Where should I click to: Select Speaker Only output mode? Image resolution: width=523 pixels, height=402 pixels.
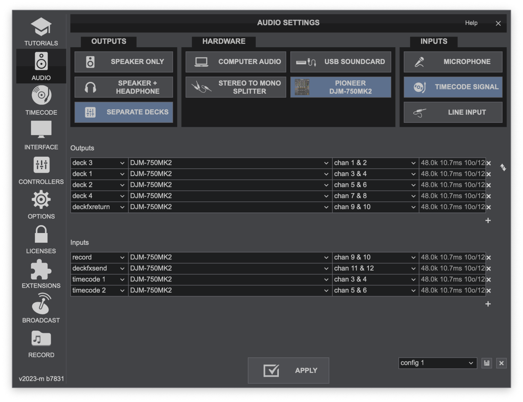(124, 62)
